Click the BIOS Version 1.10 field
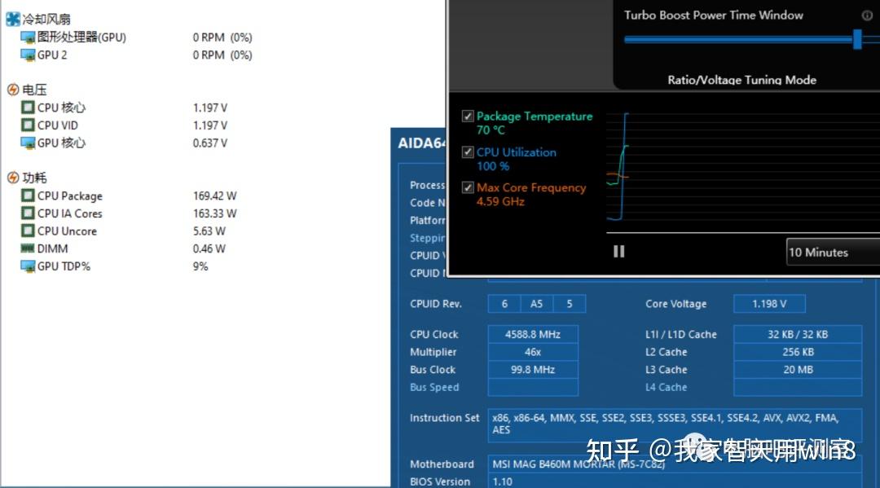This screenshot has height=488, width=880. 675,481
